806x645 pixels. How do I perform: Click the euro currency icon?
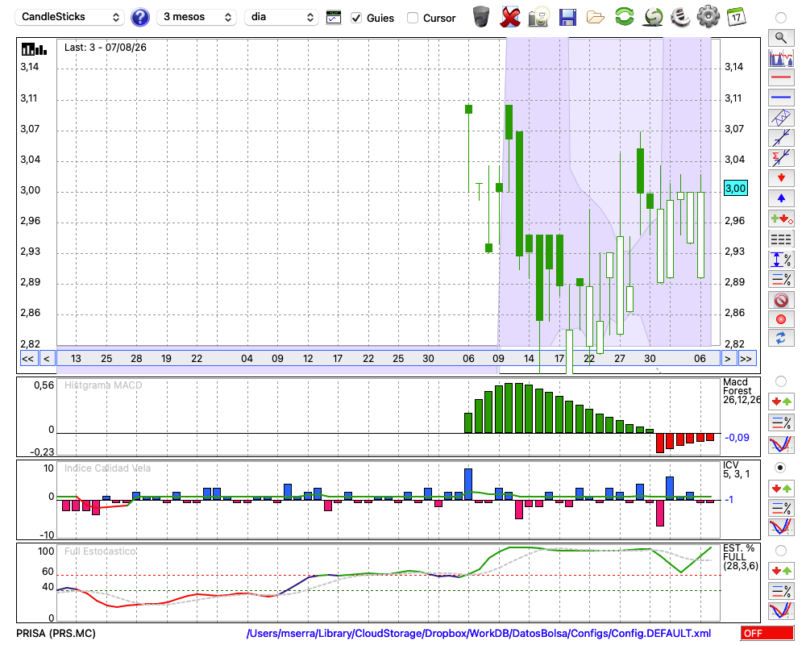(x=680, y=17)
